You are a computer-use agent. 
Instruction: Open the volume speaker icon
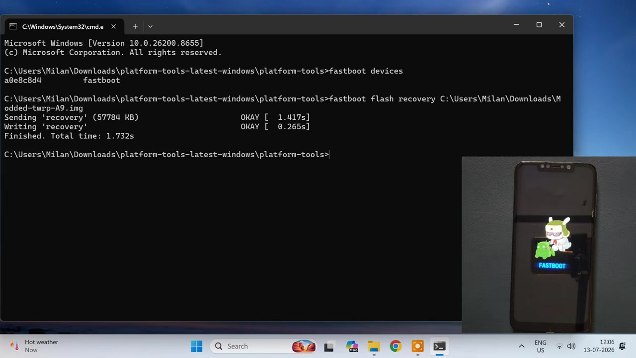coord(571,346)
